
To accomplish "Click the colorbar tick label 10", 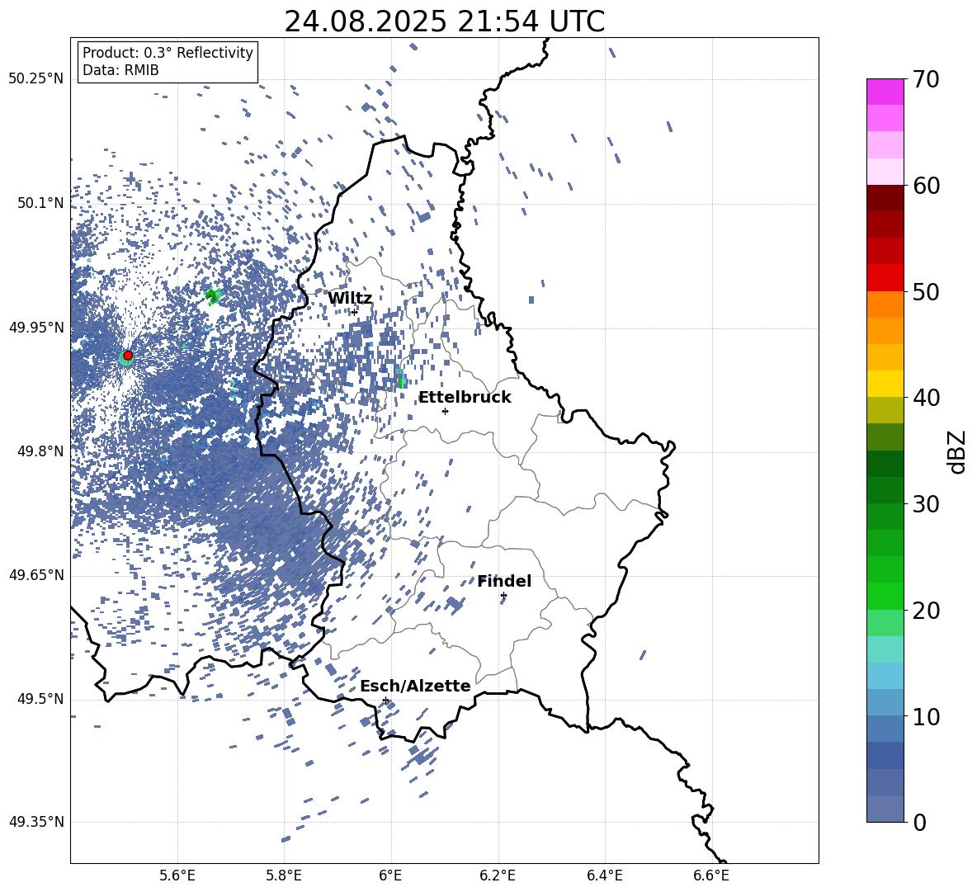I will [927, 716].
